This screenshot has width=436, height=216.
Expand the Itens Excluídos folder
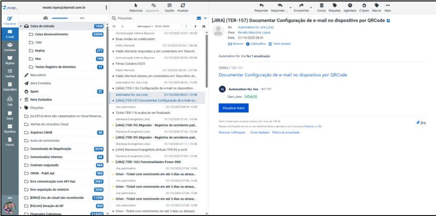[21, 100]
